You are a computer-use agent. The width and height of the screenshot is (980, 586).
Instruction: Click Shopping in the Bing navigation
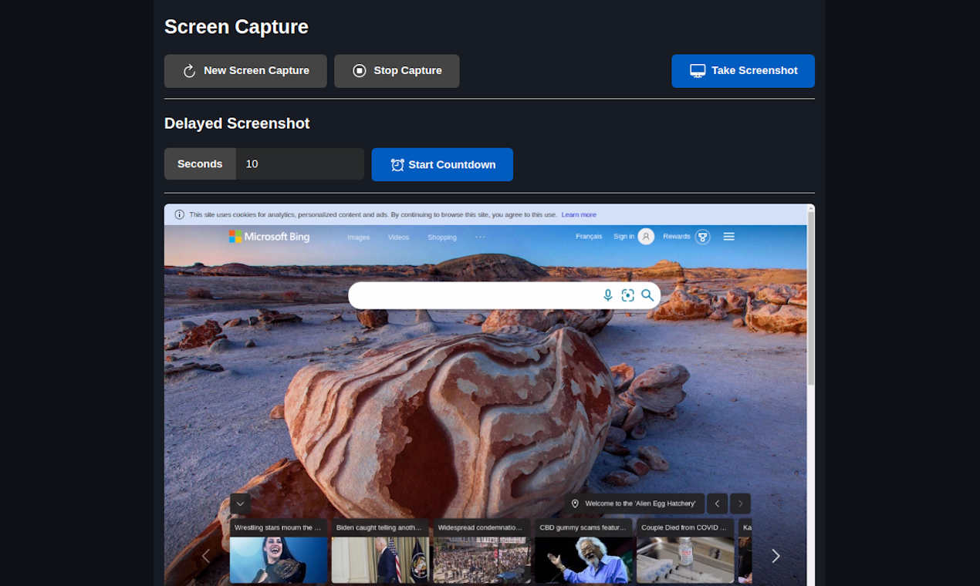tap(441, 237)
